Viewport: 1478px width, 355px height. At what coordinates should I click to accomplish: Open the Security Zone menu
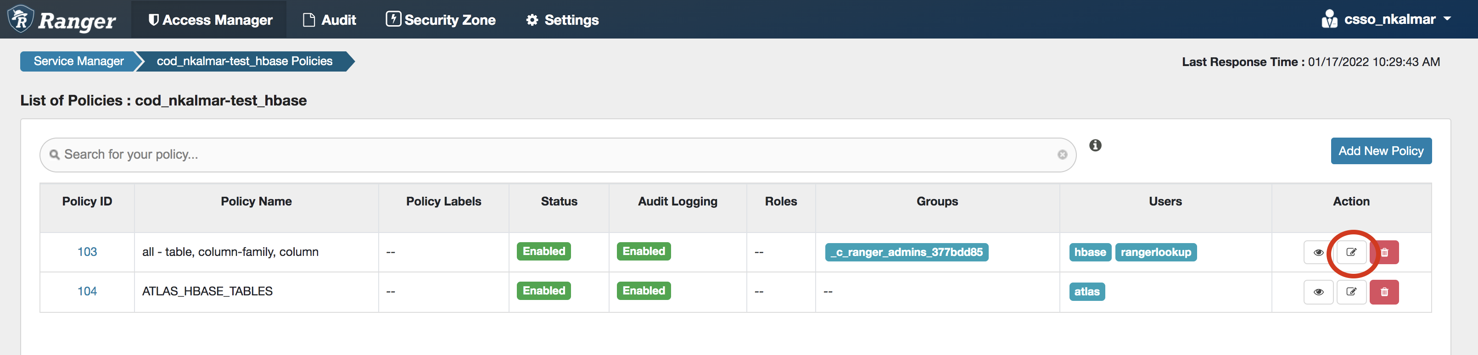441,20
